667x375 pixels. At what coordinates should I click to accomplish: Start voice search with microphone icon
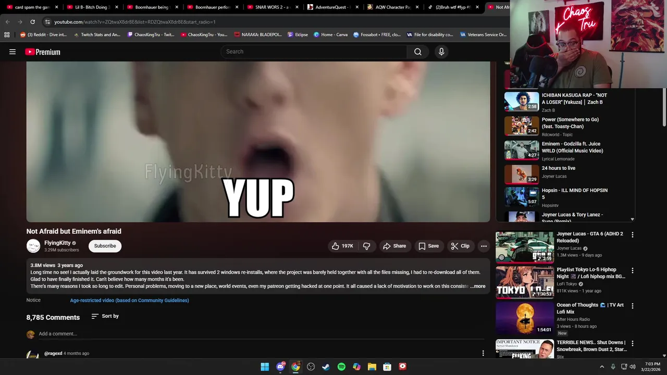pyautogui.click(x=441, y=52)
